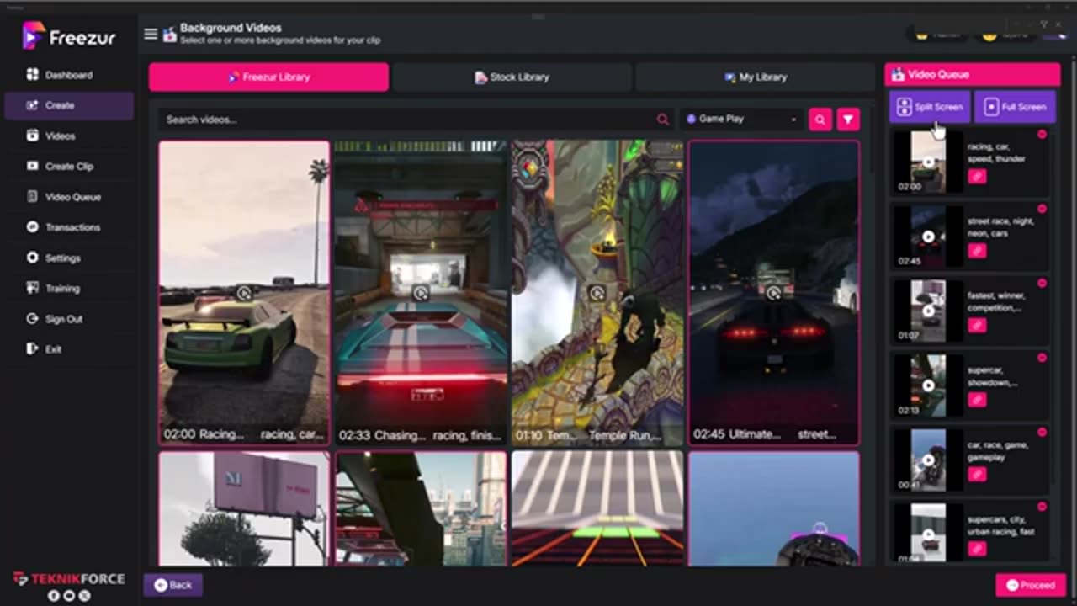Screen dimensions: 1077x606
Task: Play the 02:45 queue video
Action: (928, 237)
